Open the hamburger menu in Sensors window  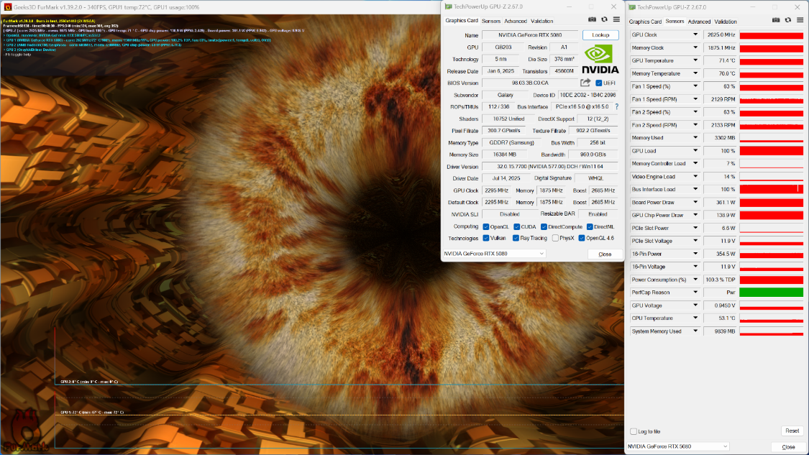click(x=800, y=20)
